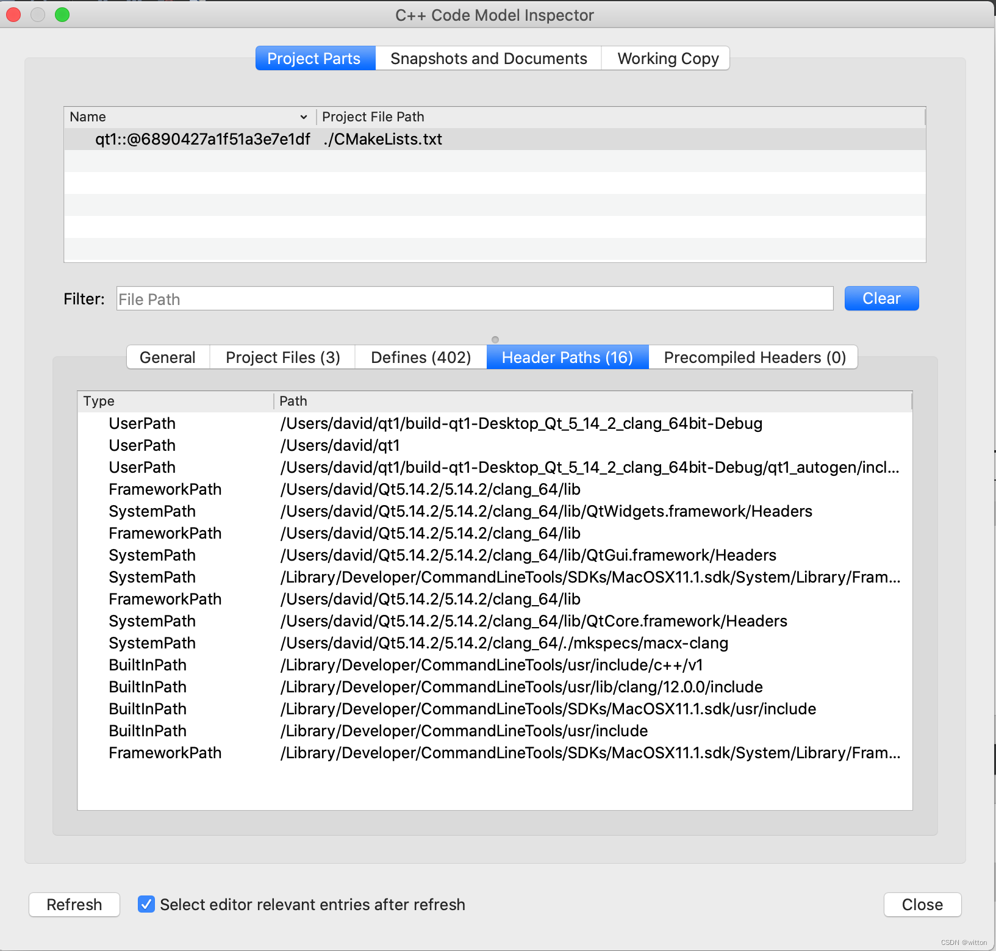This screenshot has height=951, width=996.
Task: Click the Close button at bottom right
Action: pos(922,905)
